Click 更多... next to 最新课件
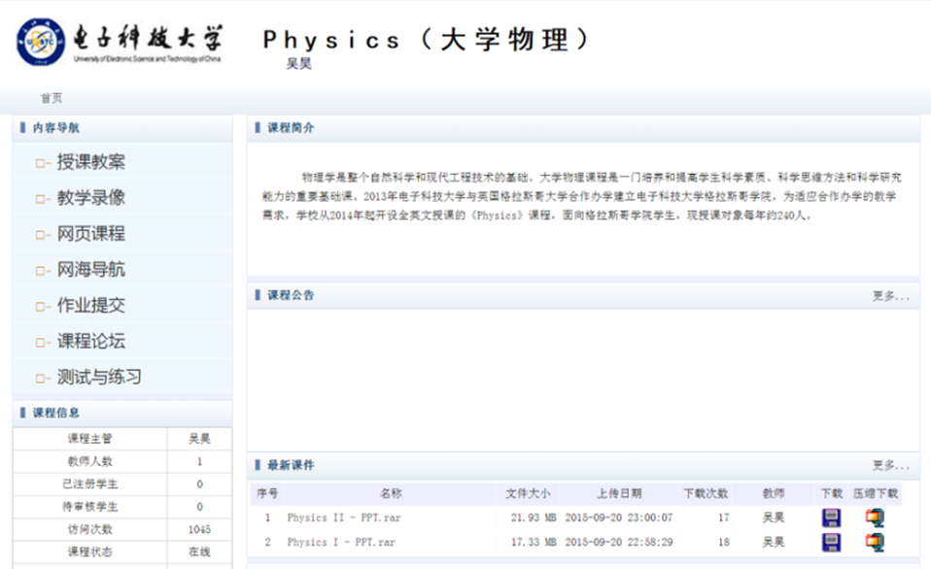Image resolution: width=931 pixels, height=569 pixels. (x=886, y=466)
